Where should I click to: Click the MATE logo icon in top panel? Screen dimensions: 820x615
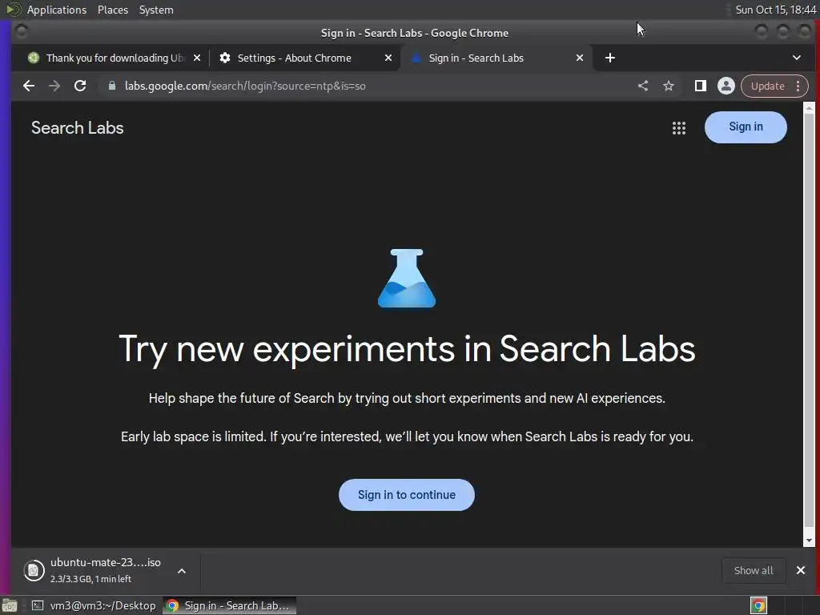[13, 10]
